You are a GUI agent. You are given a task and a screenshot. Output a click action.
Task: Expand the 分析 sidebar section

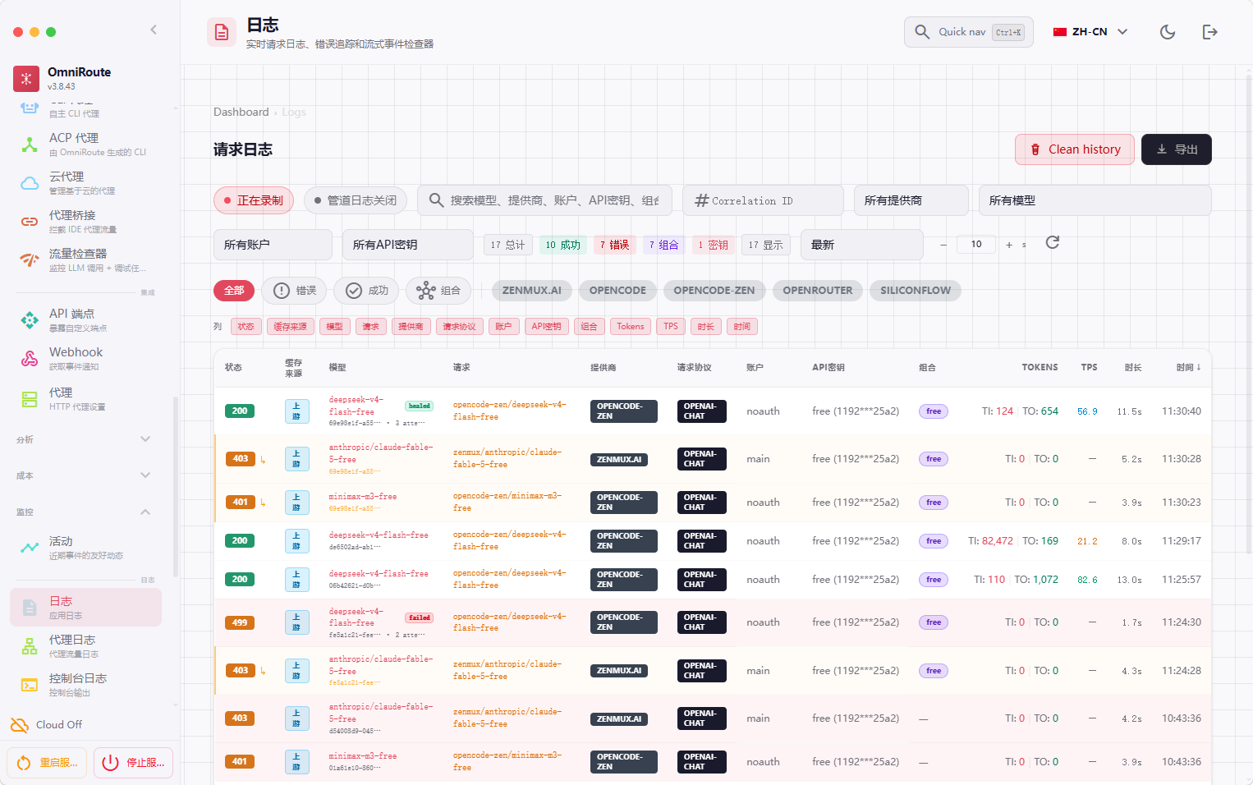pos(84,439)
